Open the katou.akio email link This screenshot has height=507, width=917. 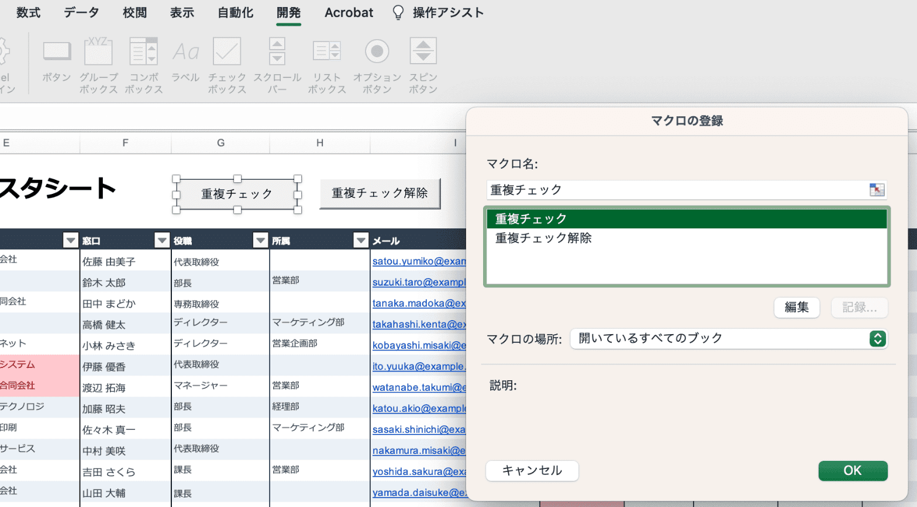click(x=419, y=408)
